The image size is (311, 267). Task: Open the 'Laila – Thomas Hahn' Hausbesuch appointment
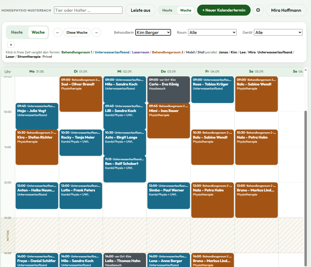point(125,260)
